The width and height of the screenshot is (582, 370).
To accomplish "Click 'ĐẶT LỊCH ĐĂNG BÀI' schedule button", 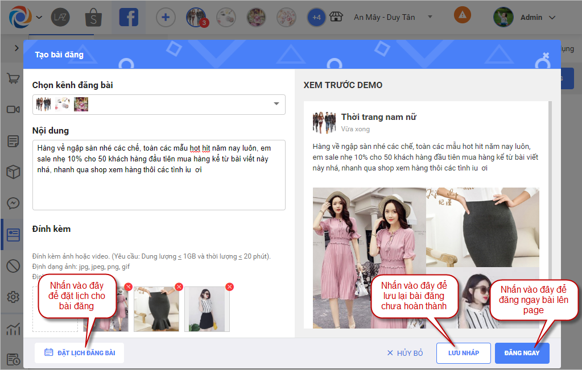I will [x=80, y=353].
